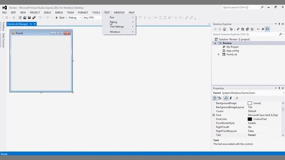
Task: Click the green Start debugging button
Action: click(x=60, y=18)
